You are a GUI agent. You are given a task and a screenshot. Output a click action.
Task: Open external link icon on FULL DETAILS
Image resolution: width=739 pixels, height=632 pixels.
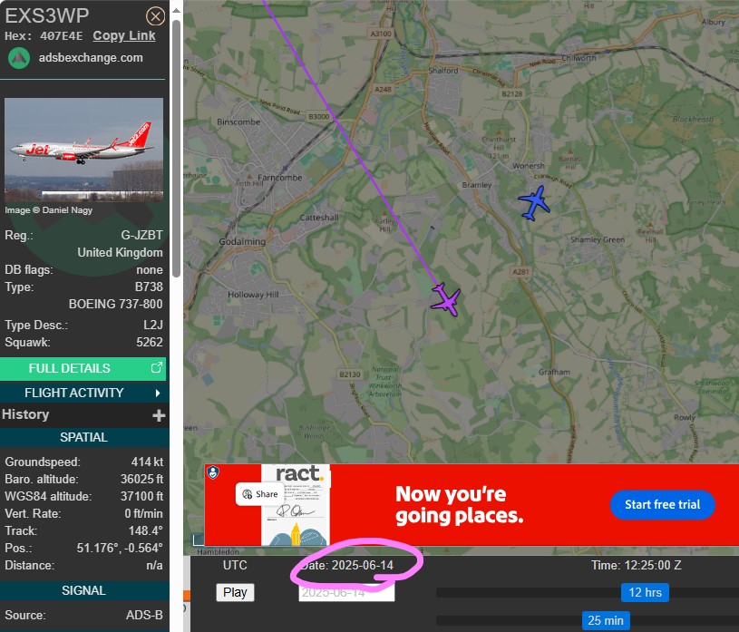pos(157,367)
